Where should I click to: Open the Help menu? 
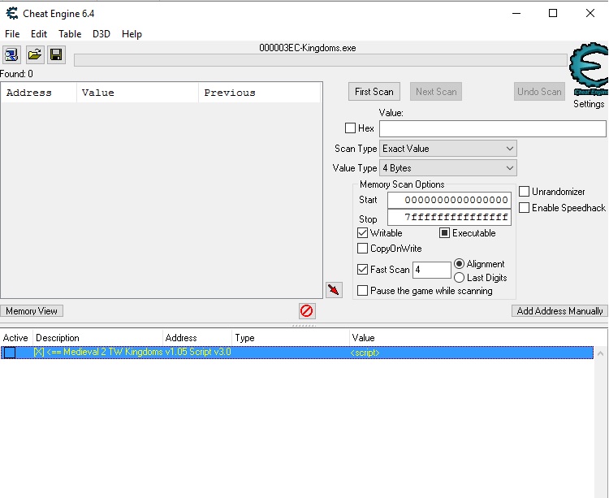click(132, 34)
